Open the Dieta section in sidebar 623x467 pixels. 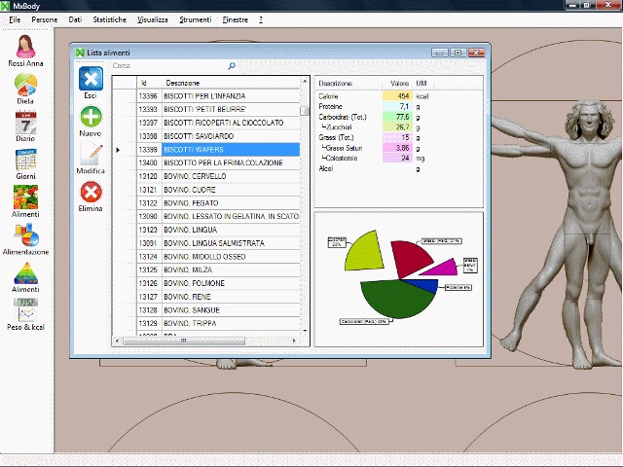point(25,86)
